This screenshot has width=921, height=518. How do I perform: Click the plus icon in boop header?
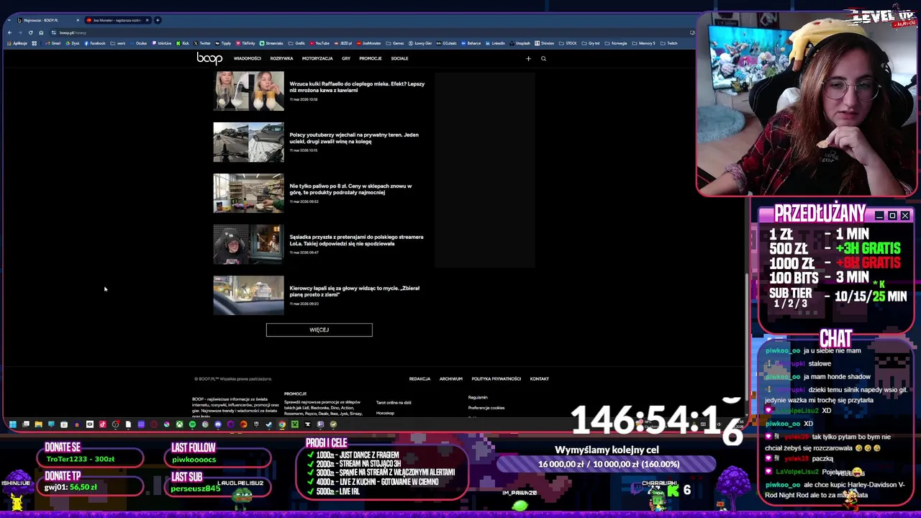click(x=528, y=58)
